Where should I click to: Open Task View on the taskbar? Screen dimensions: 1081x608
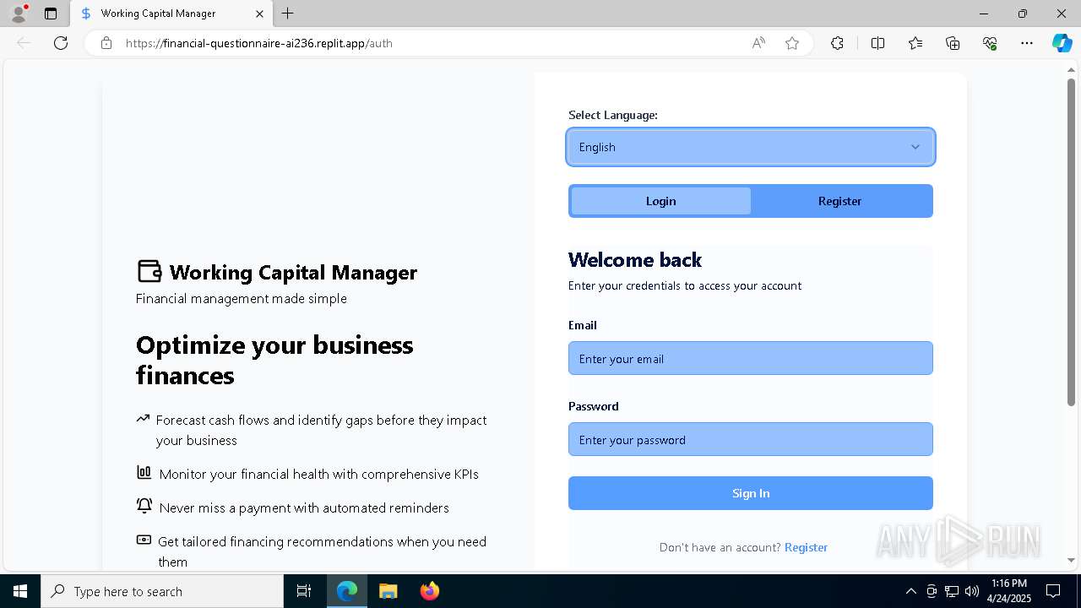point(304,591)
